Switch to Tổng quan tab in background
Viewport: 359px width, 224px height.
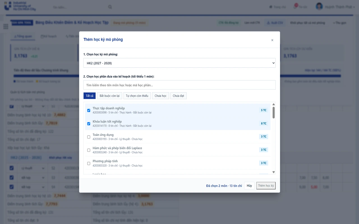[x=23, y=36]
